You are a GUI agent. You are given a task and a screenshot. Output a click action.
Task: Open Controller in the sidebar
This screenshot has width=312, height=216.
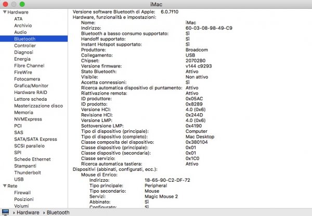pos(25,46)
